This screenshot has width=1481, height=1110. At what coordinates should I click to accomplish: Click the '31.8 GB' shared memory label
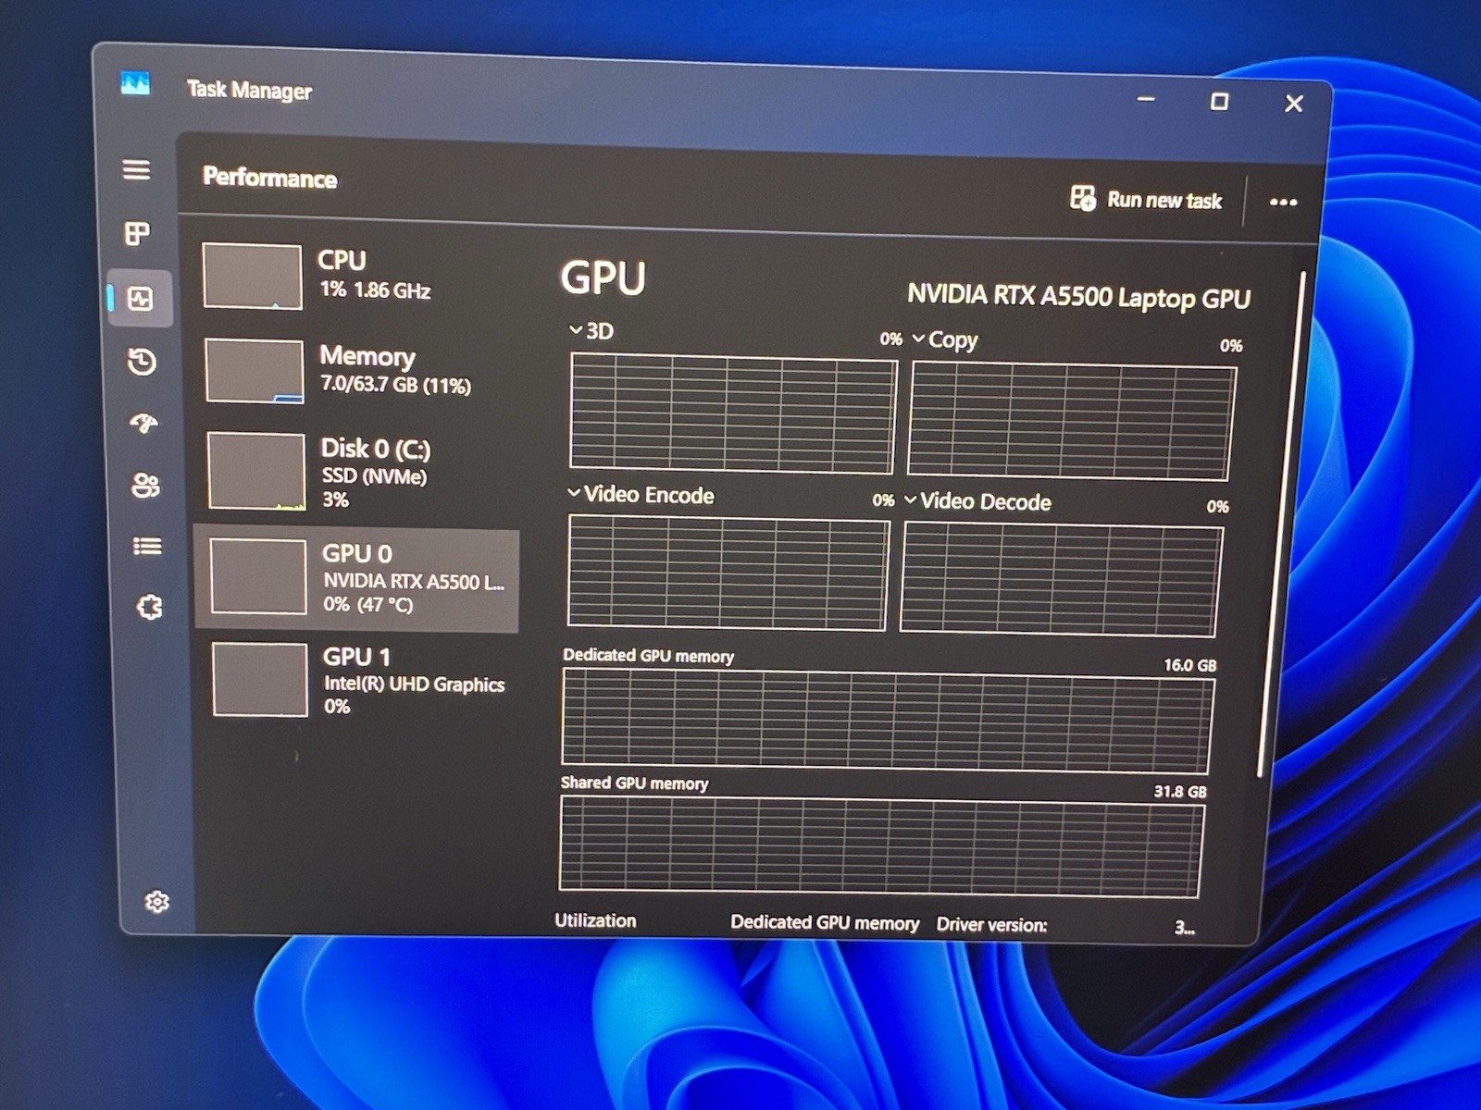pos(1179,792)
